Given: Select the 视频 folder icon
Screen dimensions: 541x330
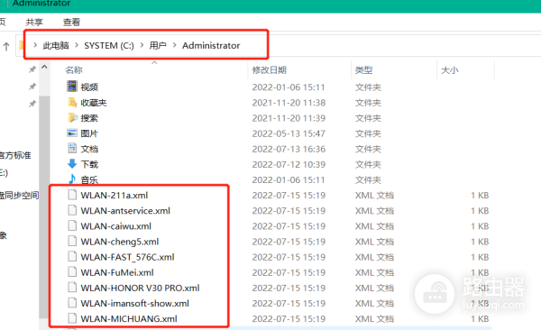Looking at the screenshot, I should coord(72,87).
